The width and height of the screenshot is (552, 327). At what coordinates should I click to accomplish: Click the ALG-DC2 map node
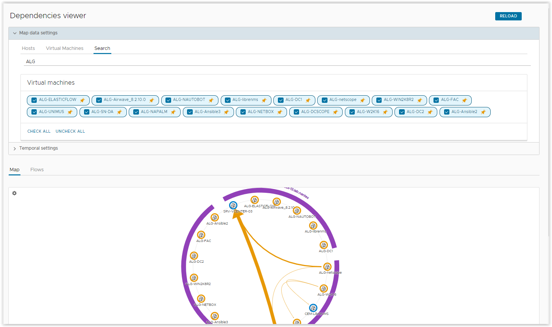click(x=194, y=256)
